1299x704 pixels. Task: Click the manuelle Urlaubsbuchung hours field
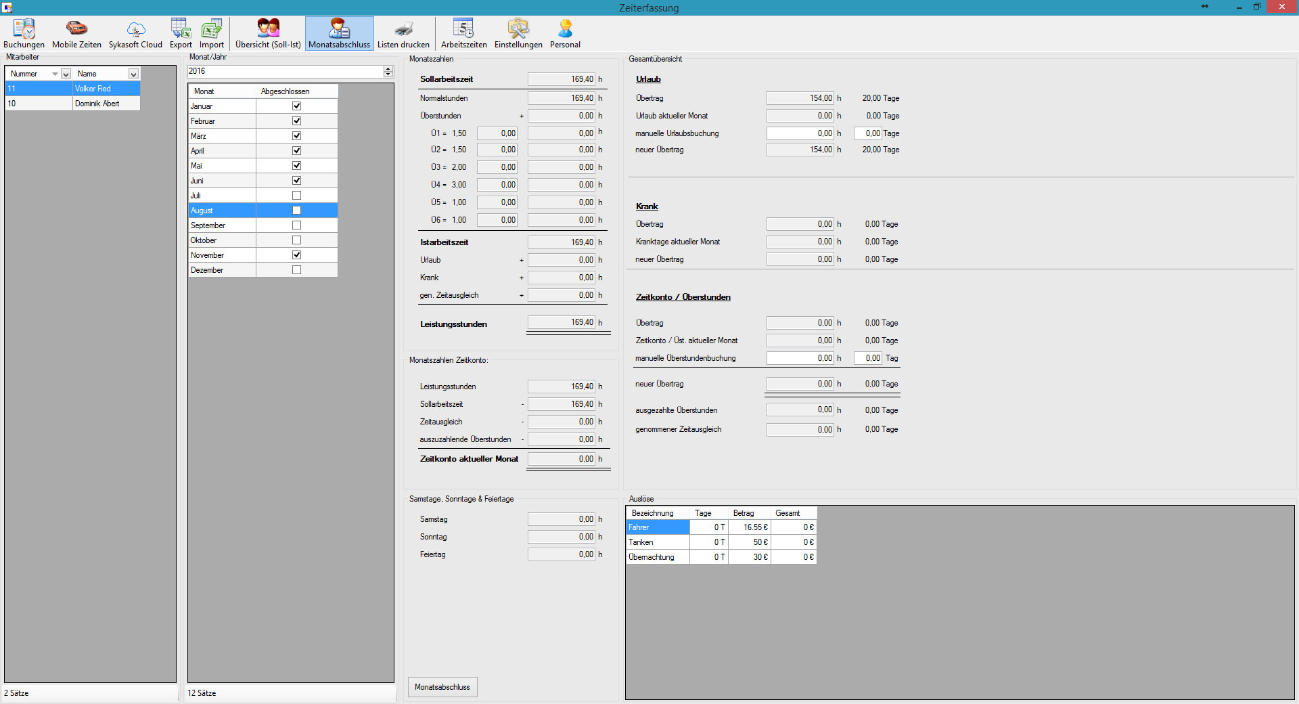pyautogui.click(x=800, y=133)
